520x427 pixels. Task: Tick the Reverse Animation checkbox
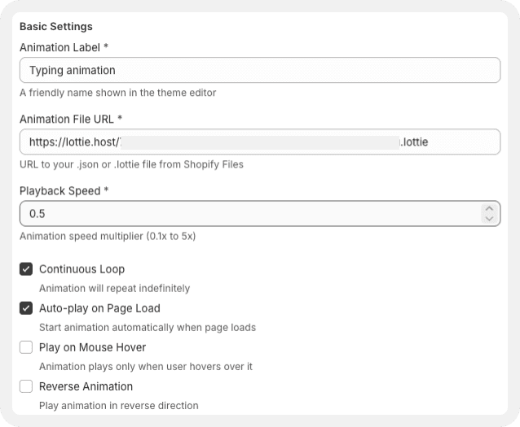26,386
